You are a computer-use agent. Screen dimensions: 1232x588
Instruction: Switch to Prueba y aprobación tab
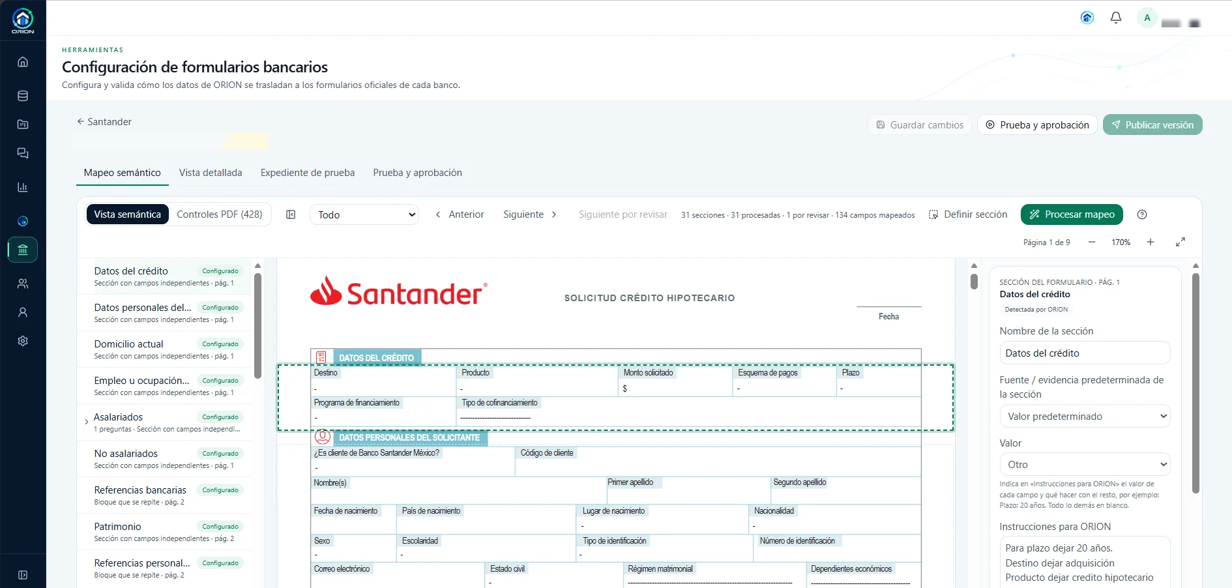pyautogui.click(x=418, y=173)
